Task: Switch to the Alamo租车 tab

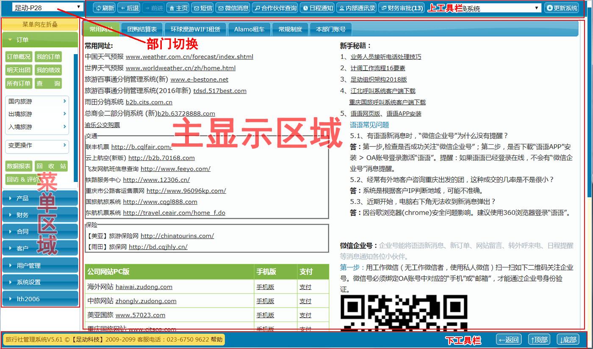Action: (x=249, y=29)
